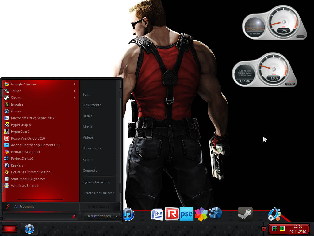Image resolution: width=314 pixels, height=236 pixels.
Task: Launch iTunes from the dock
Action: [128, 214]
